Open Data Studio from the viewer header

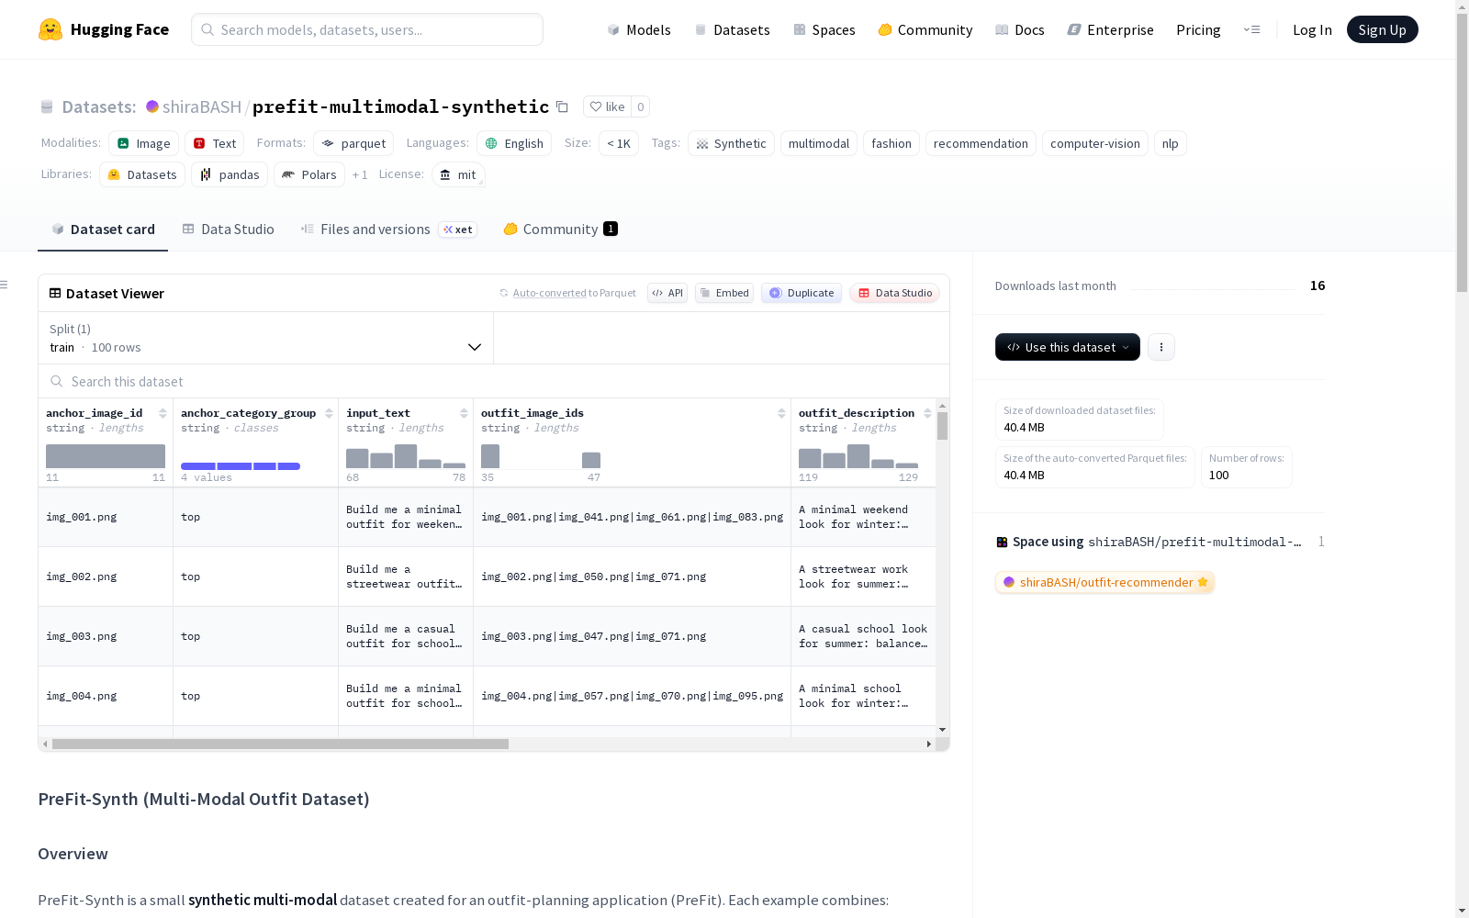[894, 293]
